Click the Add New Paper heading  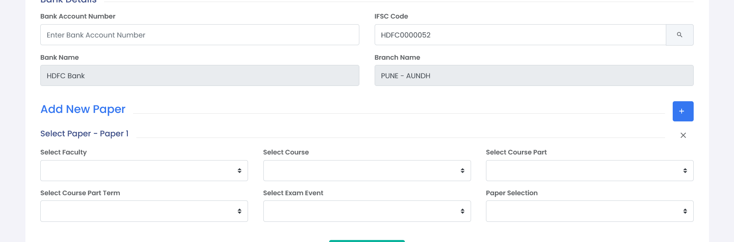83,109
